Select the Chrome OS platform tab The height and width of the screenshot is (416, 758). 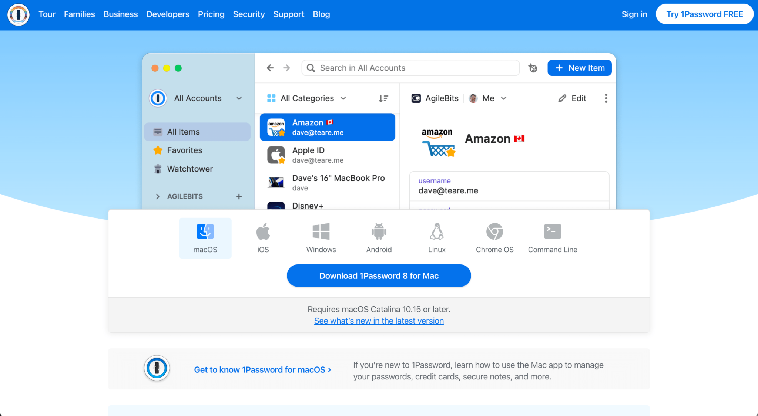tap(495, 239)
